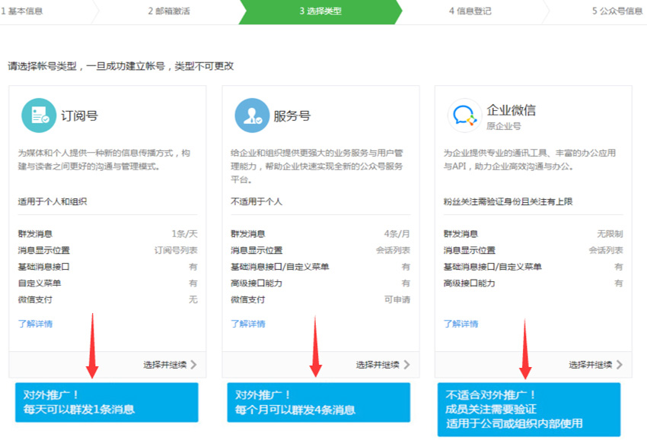Click the 每个月可以群发4条消息 blue banner

pos(318,402)
